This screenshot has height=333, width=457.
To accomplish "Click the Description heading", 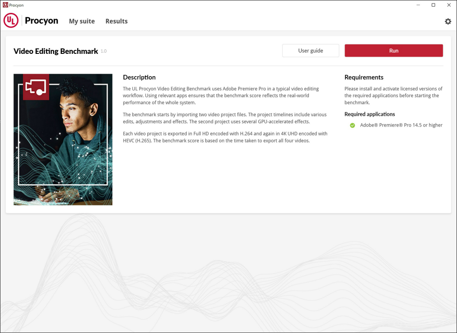I will 139,77.
